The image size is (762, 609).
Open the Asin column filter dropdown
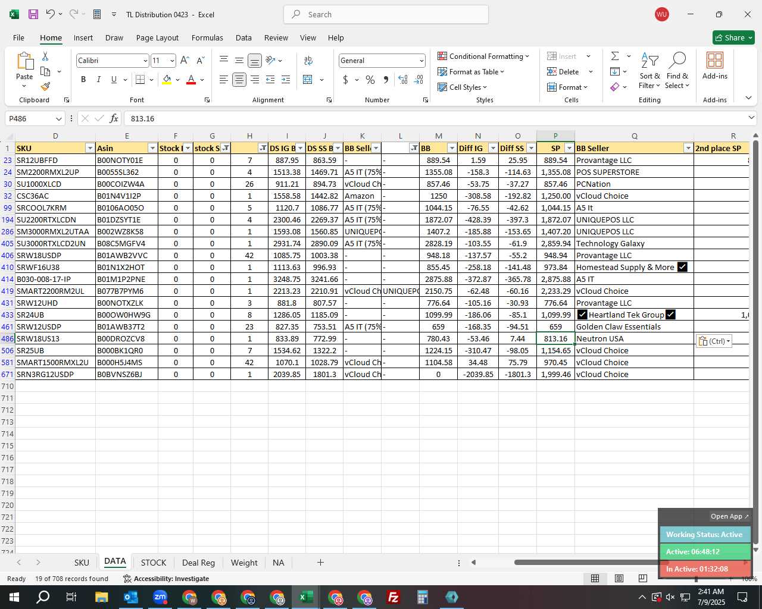click(x=152, y=148)
